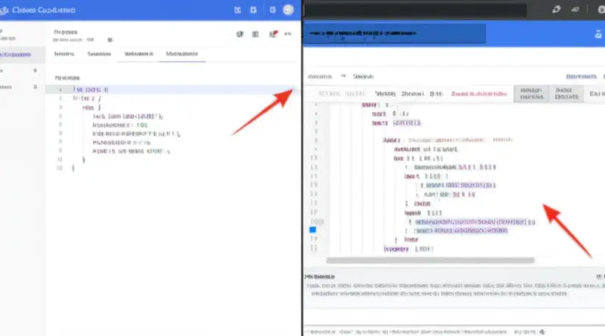Click the dark highlighted text in the blue banner

tap(362, 33)
